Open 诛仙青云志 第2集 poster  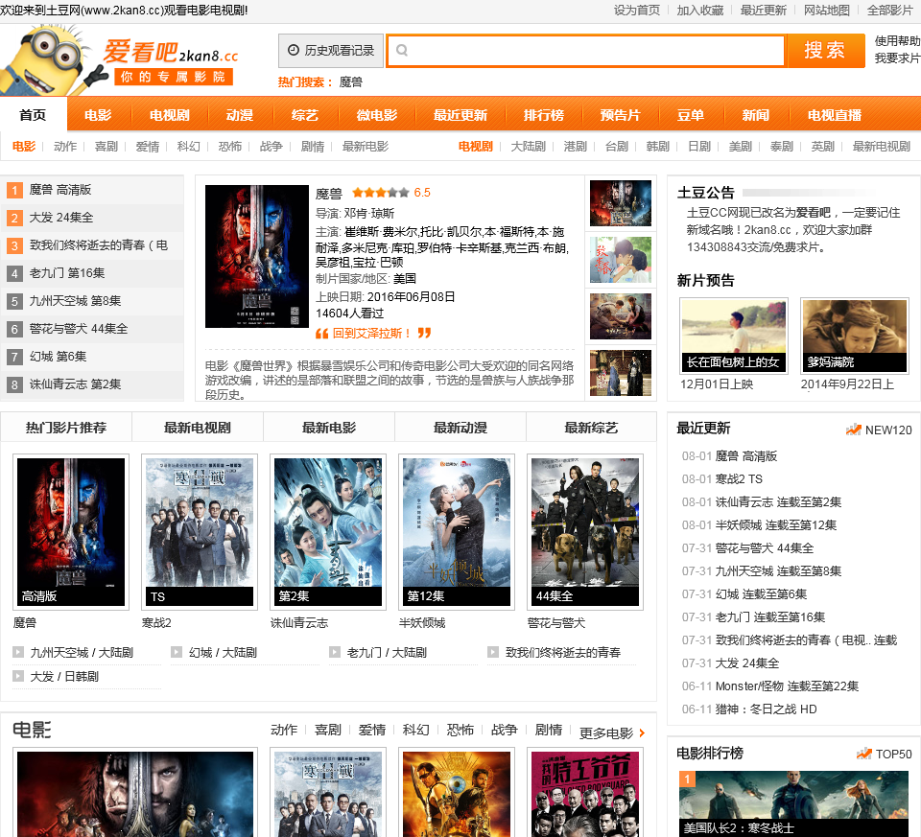coord(328,532)
